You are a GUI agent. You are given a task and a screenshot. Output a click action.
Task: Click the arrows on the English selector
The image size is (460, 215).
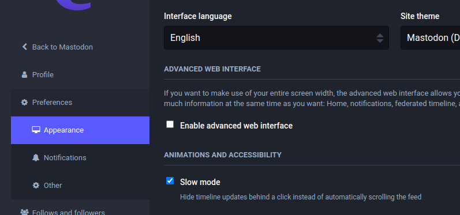380,38
